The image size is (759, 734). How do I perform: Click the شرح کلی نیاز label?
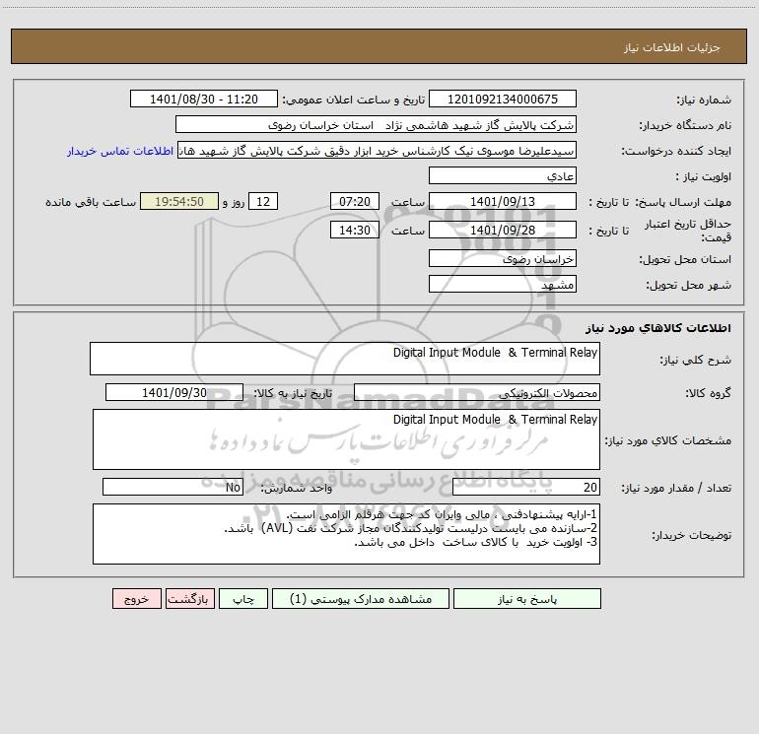(x=696, y=360)
